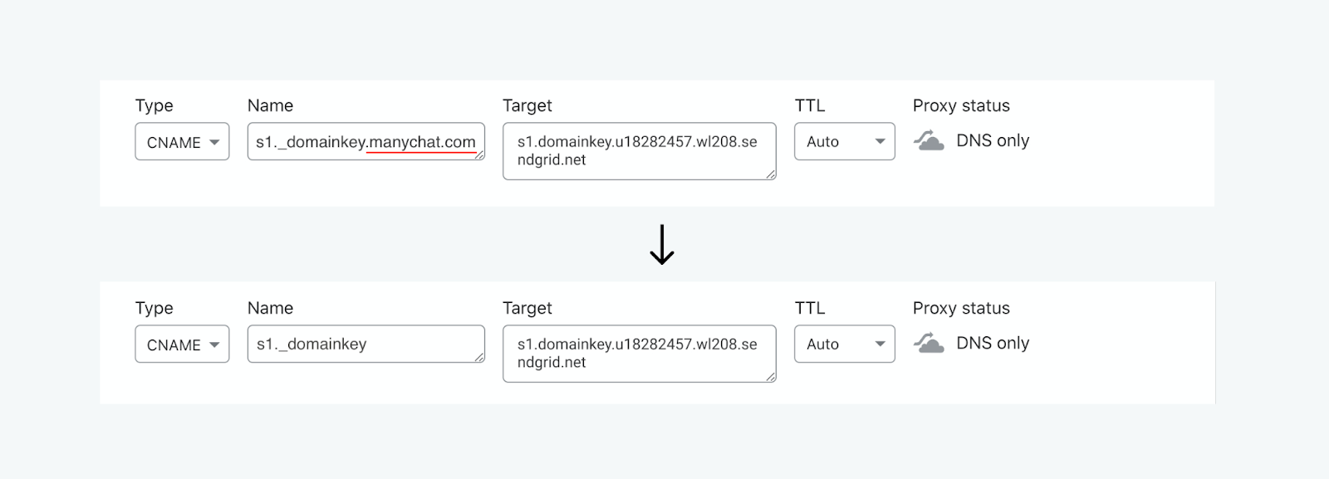This screenshot has width=1329, height=479.
Task: Expand the top row's TTL Auto dropdown
Action: click(x=845, y=141)
